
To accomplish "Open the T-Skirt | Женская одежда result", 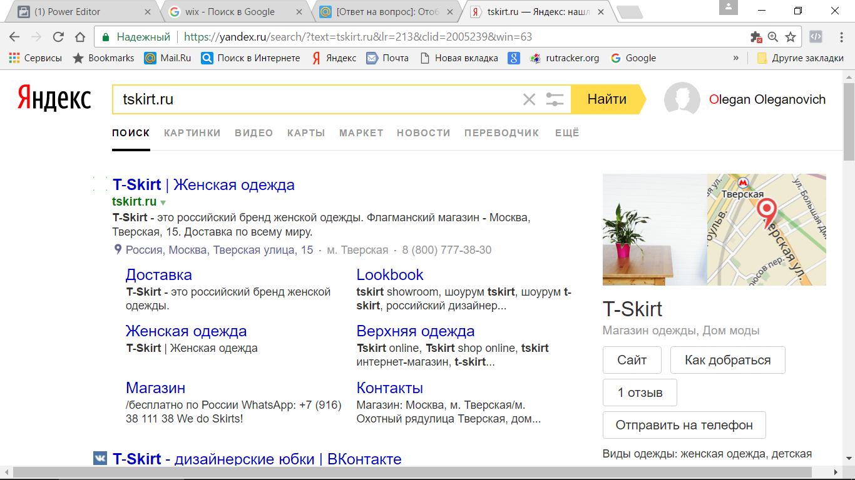I will 203,185.
